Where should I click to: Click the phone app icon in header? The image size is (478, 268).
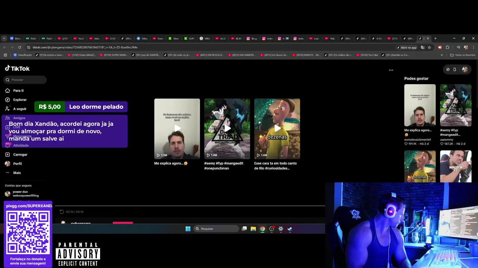click(454, 69)
